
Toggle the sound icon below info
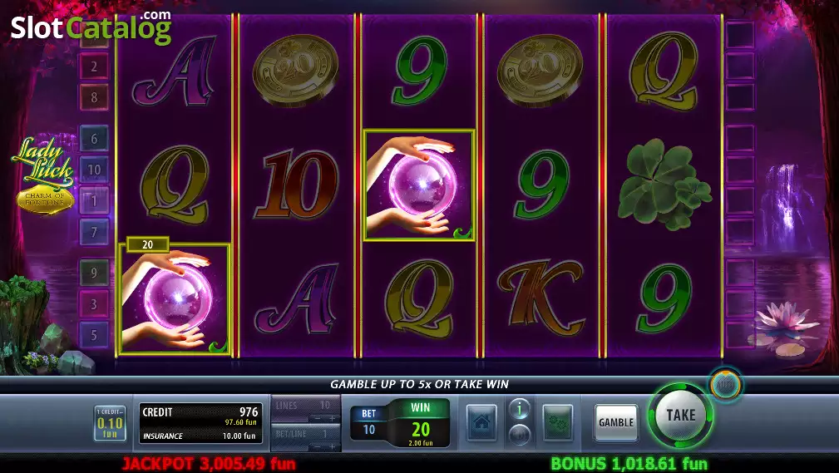tap(519, 433)
